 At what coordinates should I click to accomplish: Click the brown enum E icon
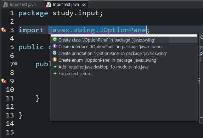55,60
